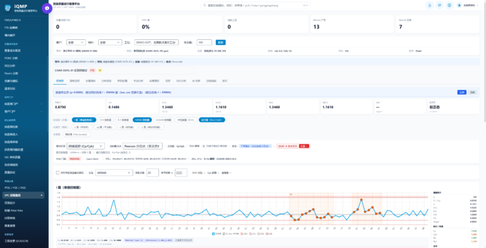486x248 pixels.
Task: Select SPC 控制图 in the sidebar
Action: tap(23, 195)
